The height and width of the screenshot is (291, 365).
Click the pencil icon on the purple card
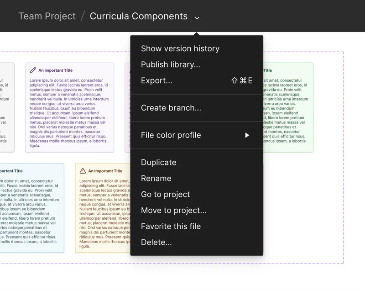(32, 70)
